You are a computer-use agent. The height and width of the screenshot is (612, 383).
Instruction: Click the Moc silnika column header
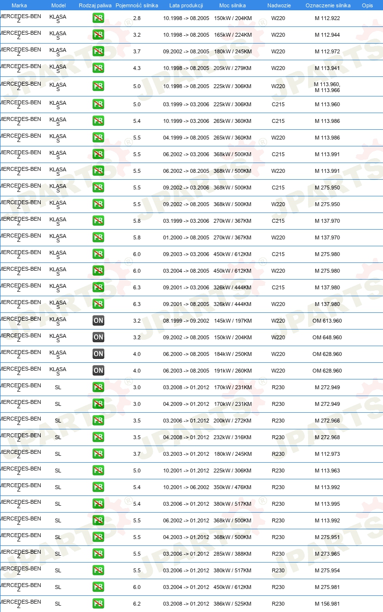pos(233,5)
